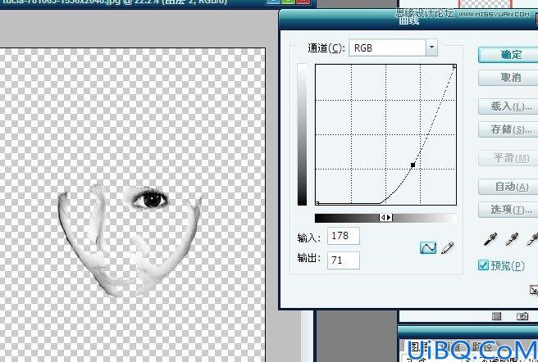
Task: Click the 载入(L)... load button
Action: [x=508, y=106]
